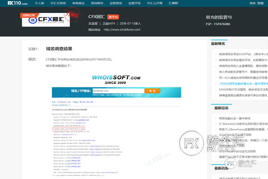Click the domain/IP input field containing circleforex.com
The image size is (268, 179).
click(x=118, y=91)
